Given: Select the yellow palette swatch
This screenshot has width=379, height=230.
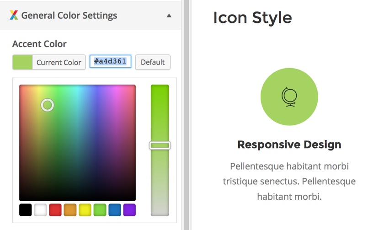Looking at the screenshot, I should [85, 210].
